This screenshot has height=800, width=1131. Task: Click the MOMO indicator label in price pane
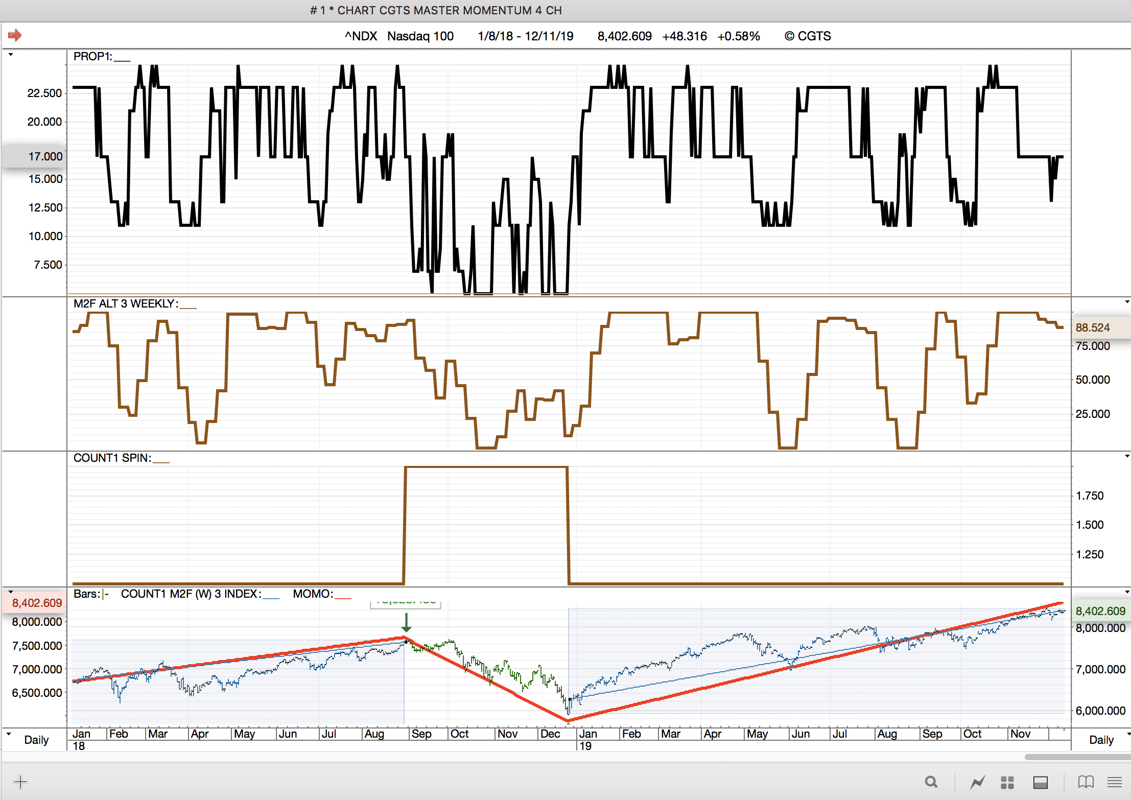point(313,594)
